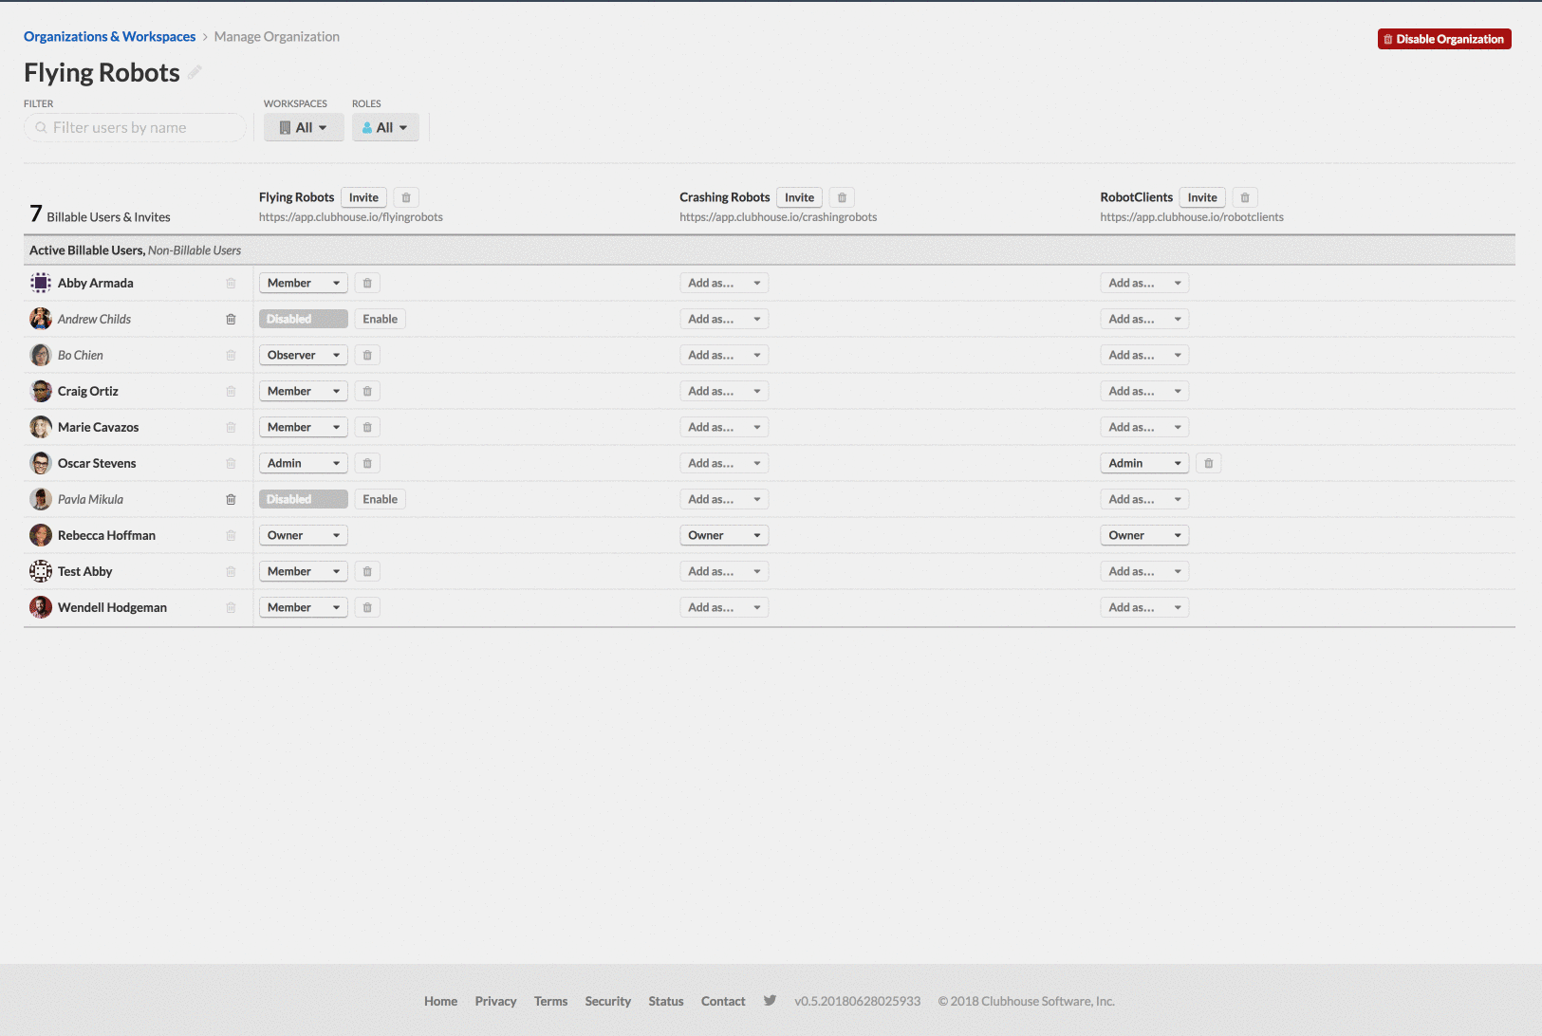Click trash icon next to Pavla Mikula name
The image size is (1542, 1036).
(231, 499)
